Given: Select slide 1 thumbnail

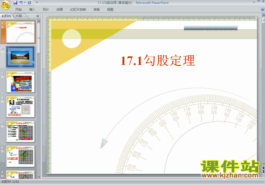Looking at the screenshot, I should [x=21, y=32].
